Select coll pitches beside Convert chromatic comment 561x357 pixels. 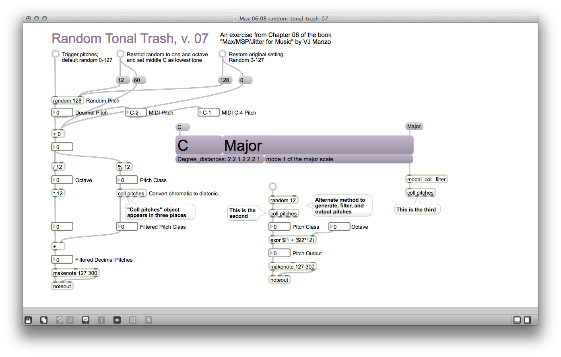pyautogui.click(x=131, y=193)
